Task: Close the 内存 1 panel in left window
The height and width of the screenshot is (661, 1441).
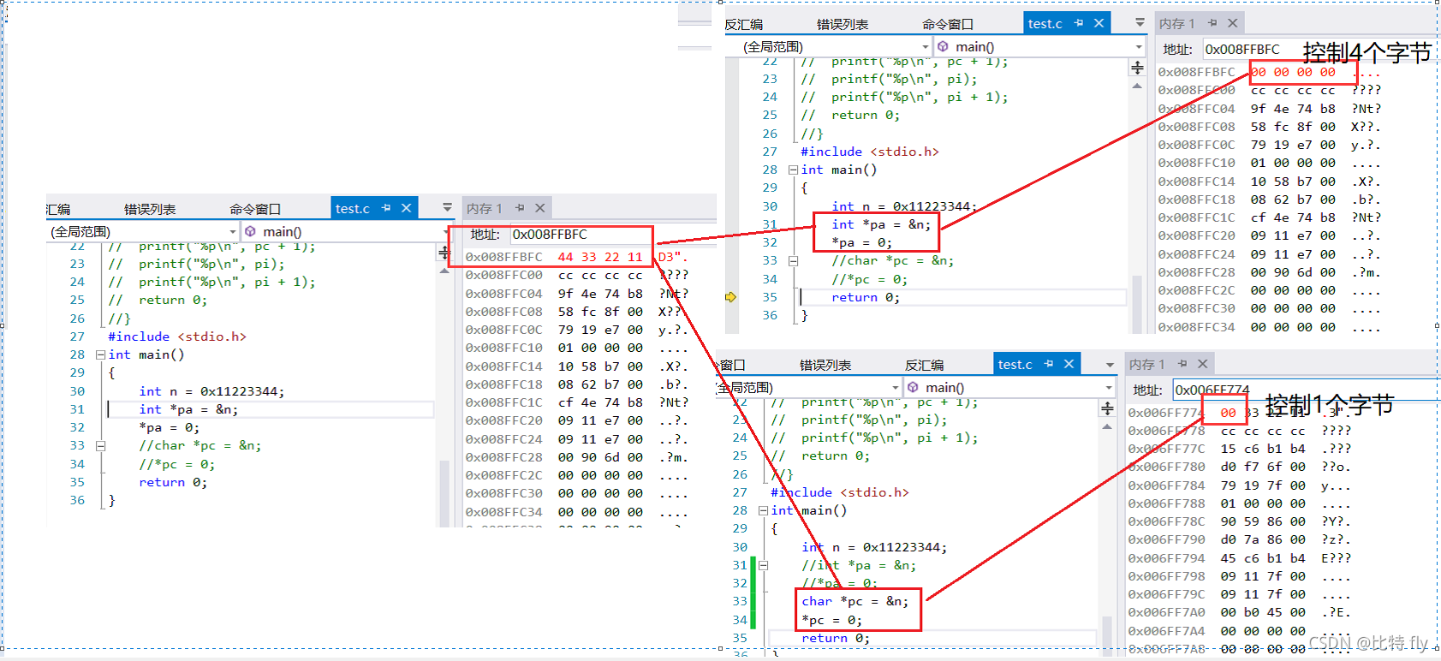Action: (x=540, y=208)
